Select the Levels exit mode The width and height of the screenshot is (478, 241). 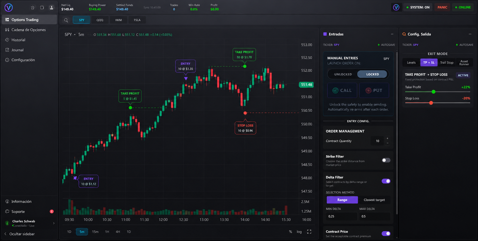tap(411, 62)
